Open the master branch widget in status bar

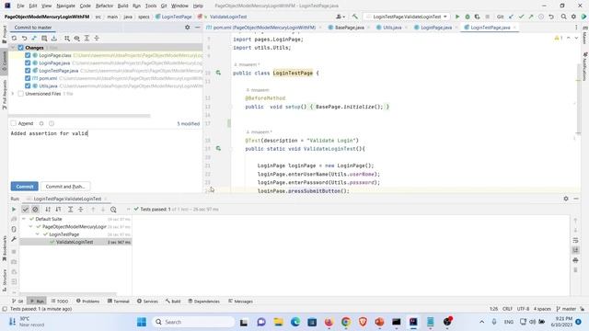click(x=566, y=309)
